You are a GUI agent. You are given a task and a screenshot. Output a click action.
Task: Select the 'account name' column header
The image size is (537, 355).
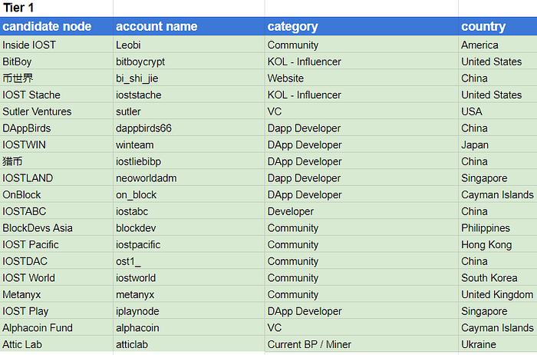(189, 26)
